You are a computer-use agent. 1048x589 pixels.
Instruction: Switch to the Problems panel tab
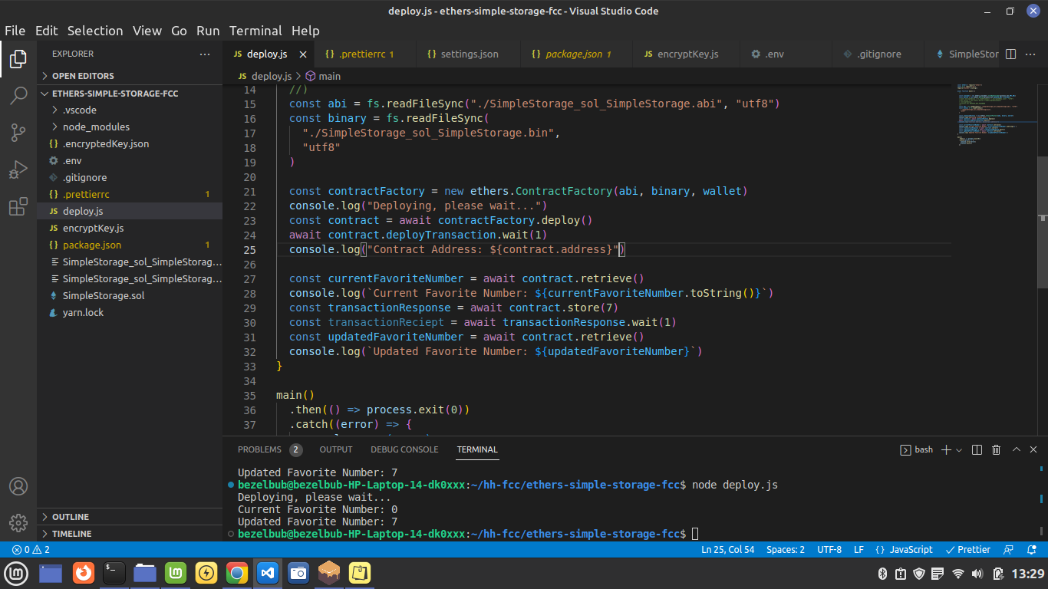pos(269,449)
